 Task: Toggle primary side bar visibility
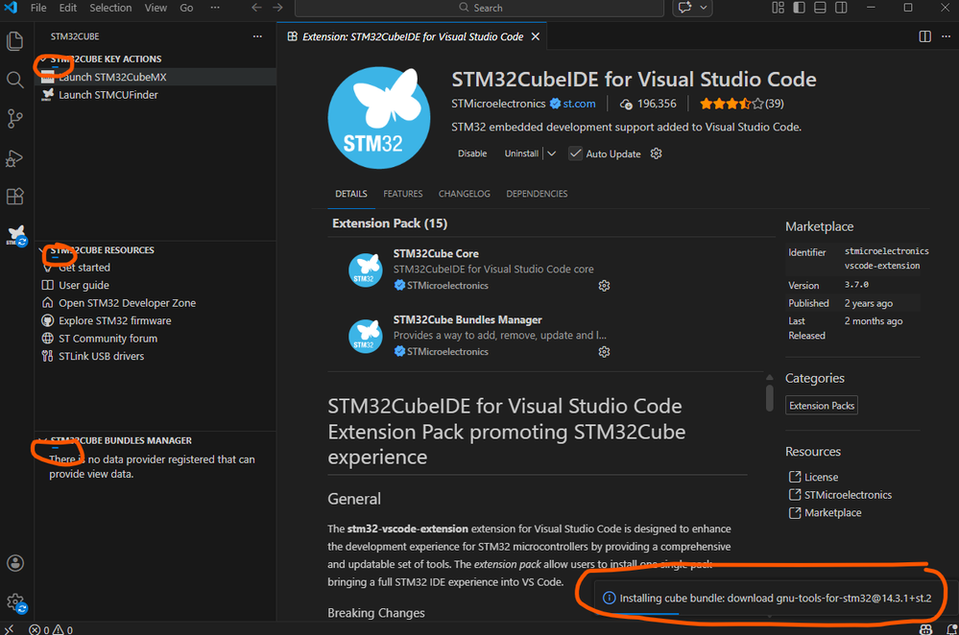click(800, 8)
